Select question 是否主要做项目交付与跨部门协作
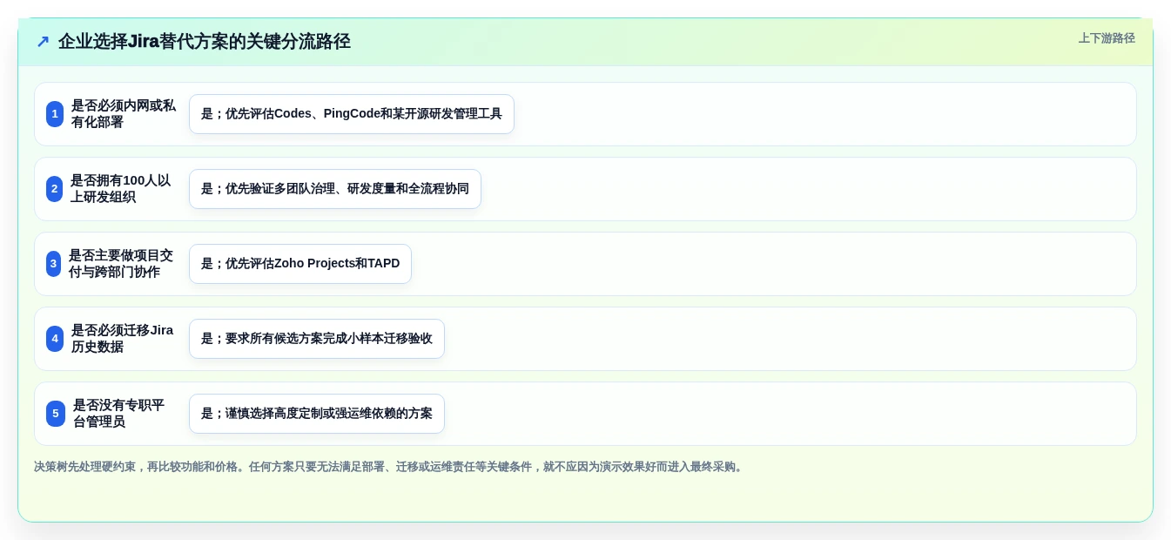Viewport: 1171px width, 540px height. (121, 264)
